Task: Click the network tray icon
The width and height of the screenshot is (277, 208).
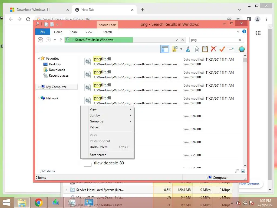Action: click(x=245, y=203)
